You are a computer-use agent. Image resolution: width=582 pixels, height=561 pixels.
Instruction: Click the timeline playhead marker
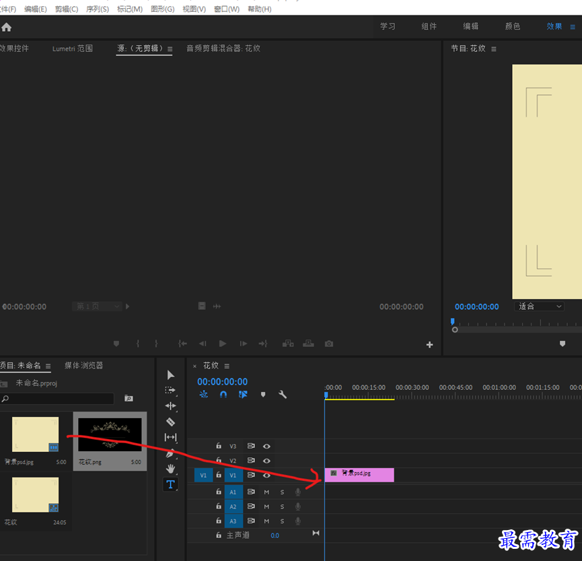[x=326, y=395]
